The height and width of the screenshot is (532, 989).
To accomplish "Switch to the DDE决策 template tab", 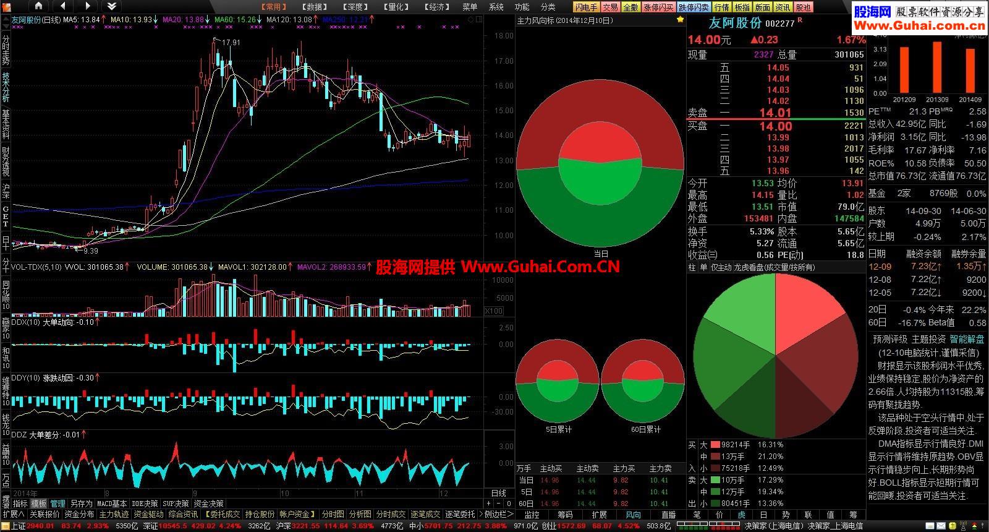I will (x=145, y=504).
